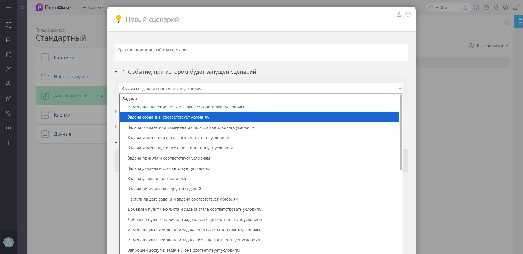Viewport: 523px width, 254px height.
Task: Click the paper plane icon in top bar
Action: click(496, 8)
